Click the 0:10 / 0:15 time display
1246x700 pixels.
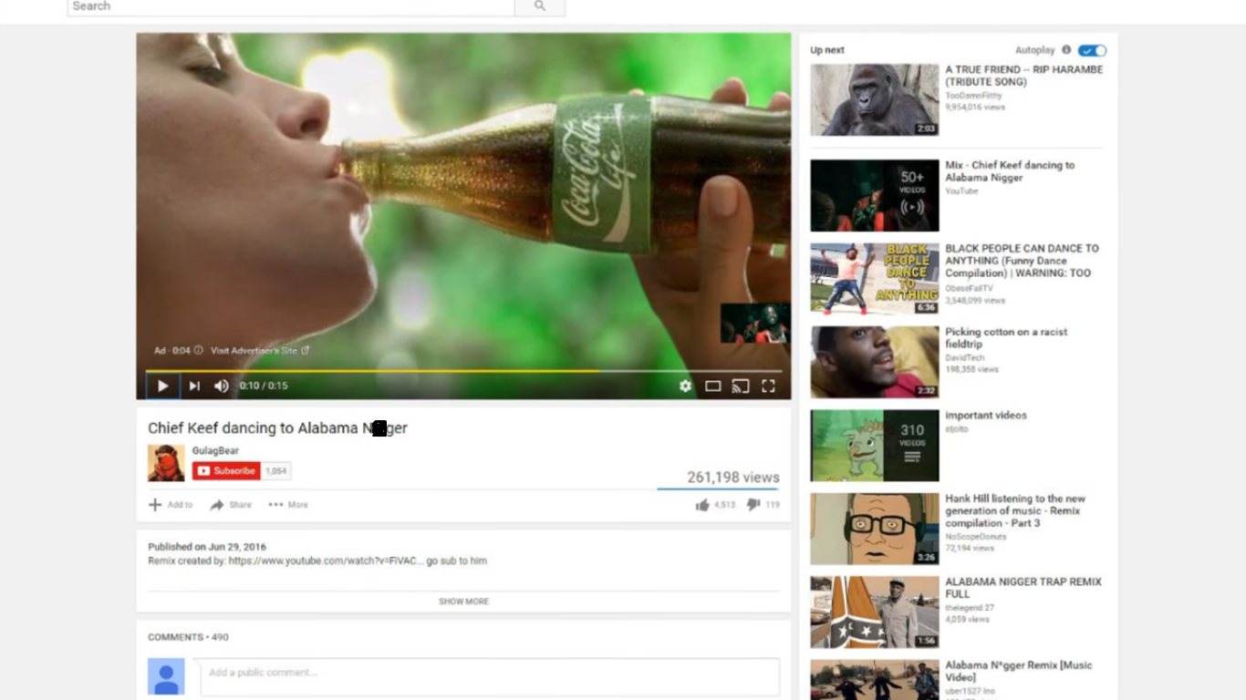coord(264,386)
